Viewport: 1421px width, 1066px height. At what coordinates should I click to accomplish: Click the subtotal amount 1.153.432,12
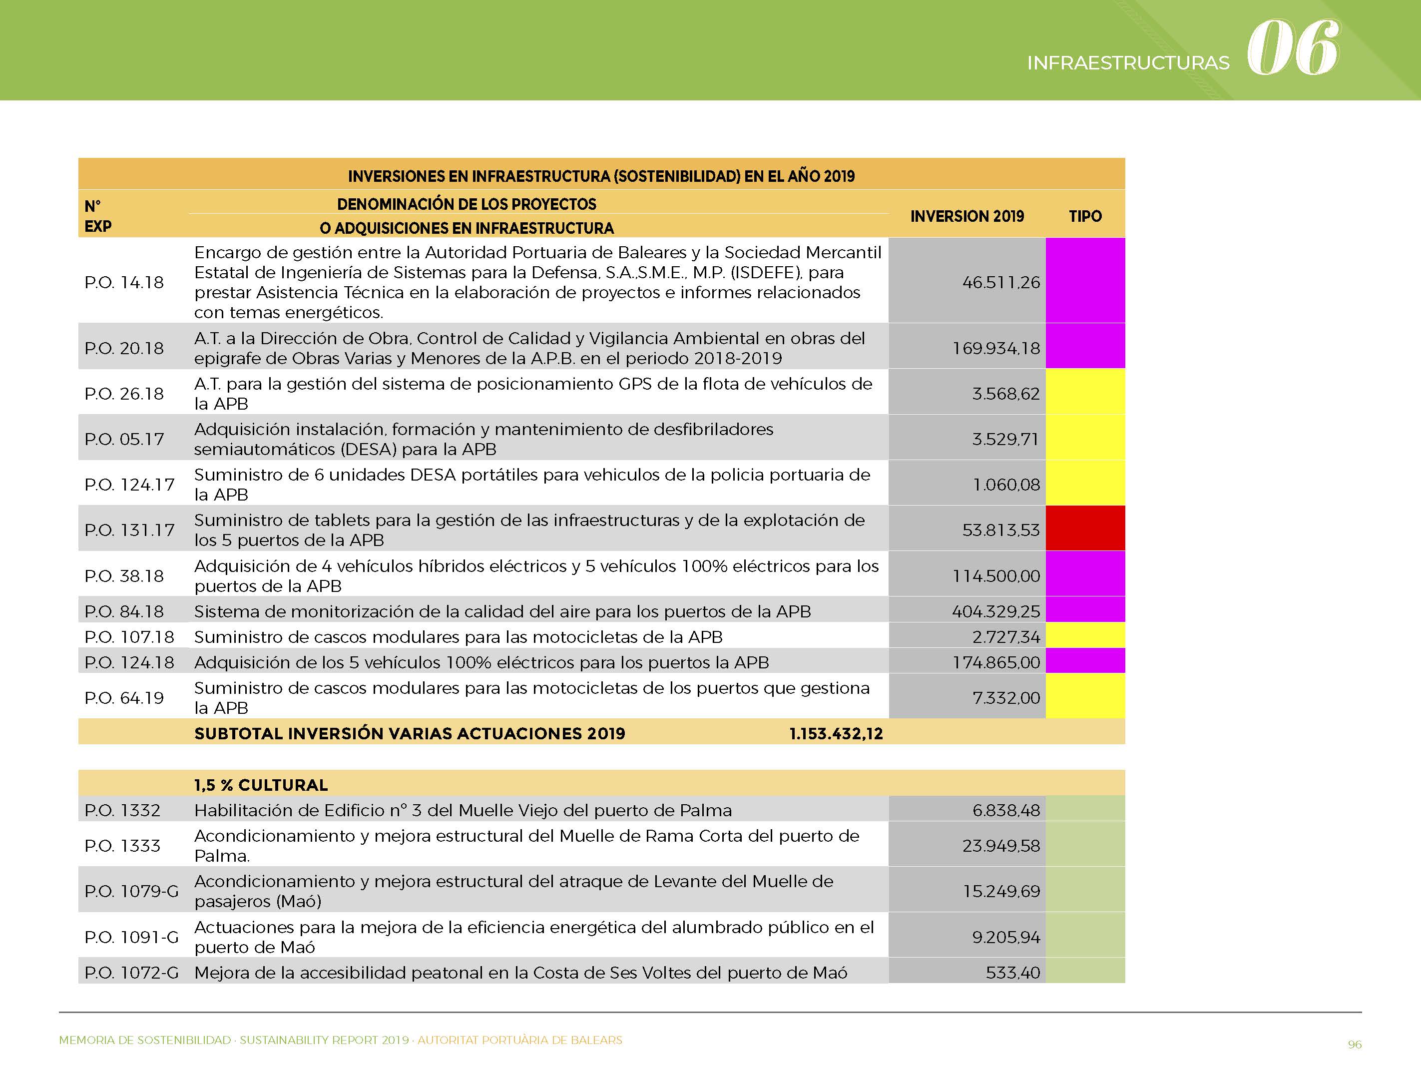coord(836,734)
